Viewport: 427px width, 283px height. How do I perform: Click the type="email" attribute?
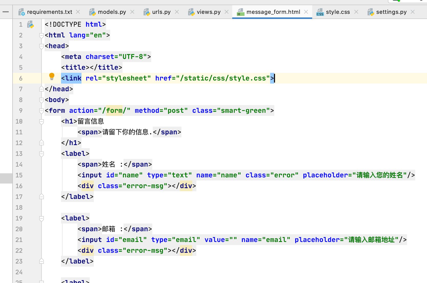176,240
